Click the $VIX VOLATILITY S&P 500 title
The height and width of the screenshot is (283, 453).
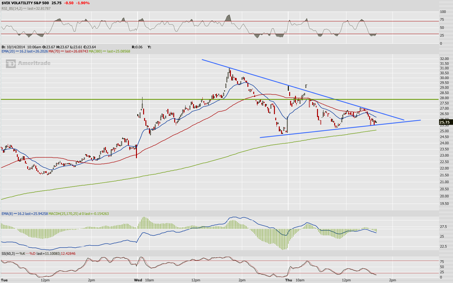tap(25, 3)
